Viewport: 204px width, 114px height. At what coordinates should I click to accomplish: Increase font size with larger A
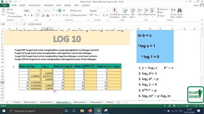coord(46,11)
